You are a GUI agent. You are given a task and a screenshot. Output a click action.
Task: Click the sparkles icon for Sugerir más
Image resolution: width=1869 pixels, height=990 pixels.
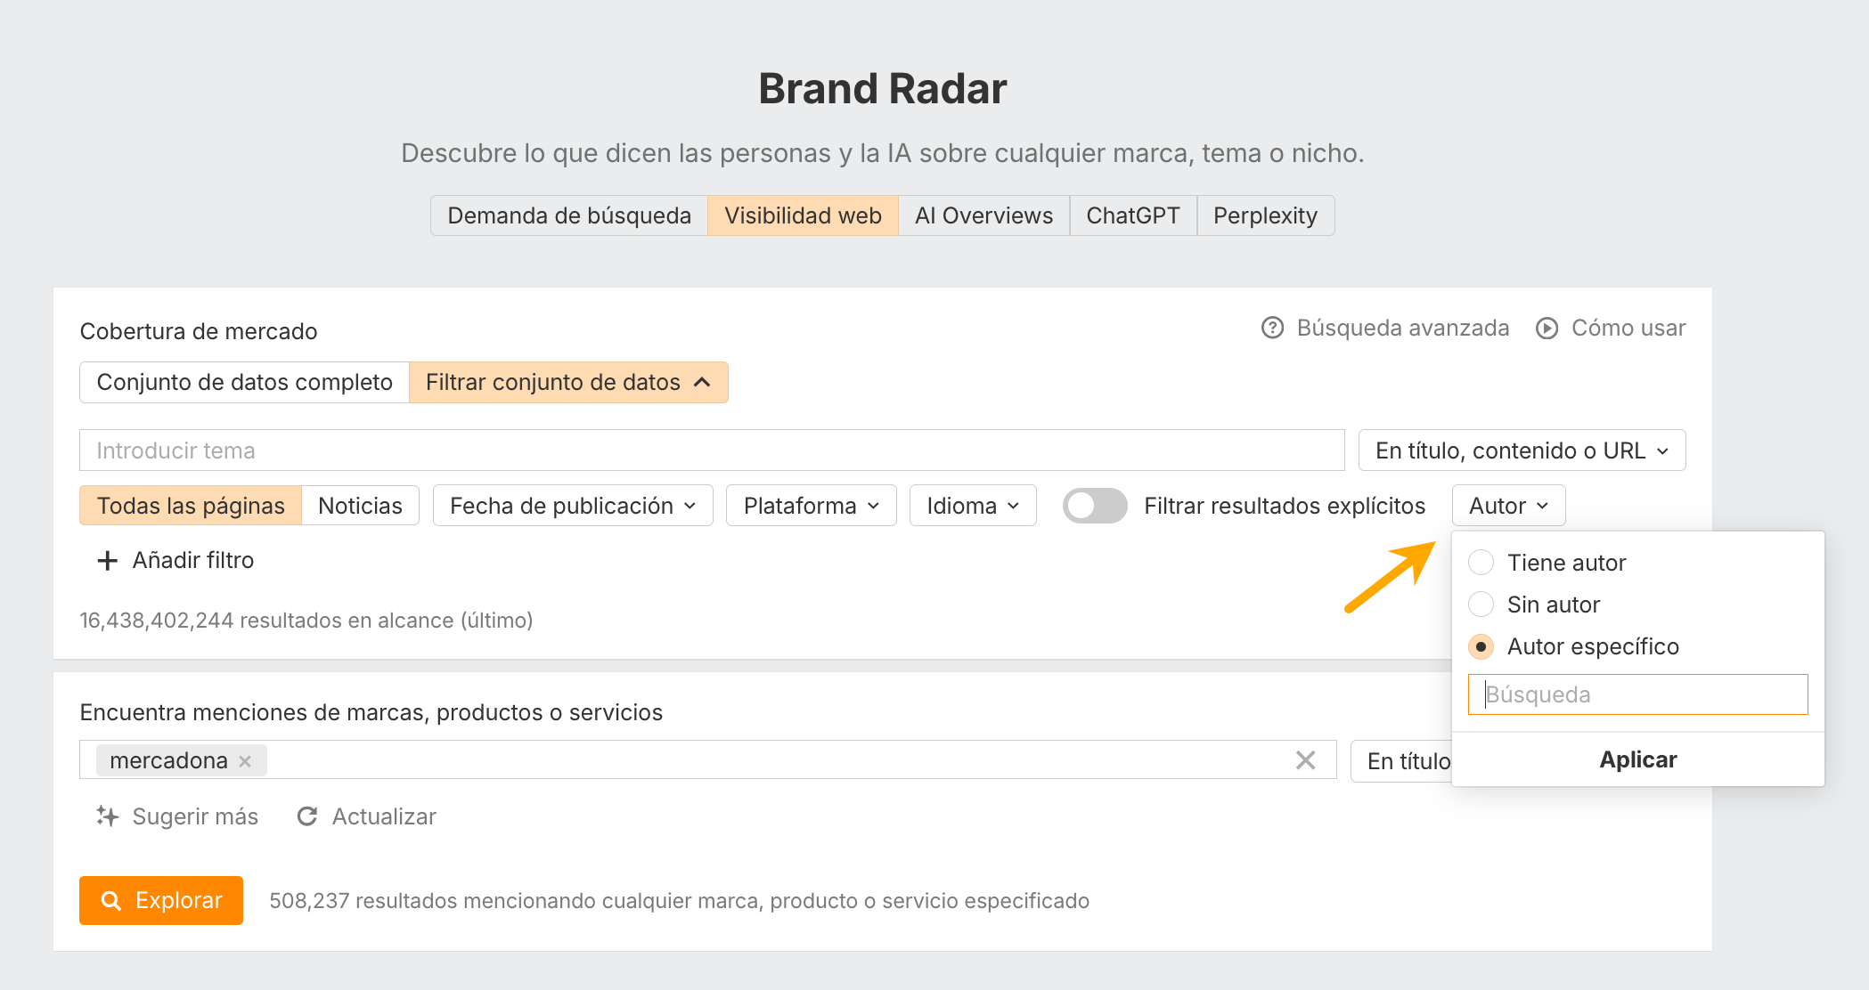coord(109,816)
